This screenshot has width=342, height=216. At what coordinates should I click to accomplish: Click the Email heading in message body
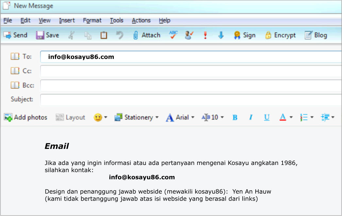57,146
